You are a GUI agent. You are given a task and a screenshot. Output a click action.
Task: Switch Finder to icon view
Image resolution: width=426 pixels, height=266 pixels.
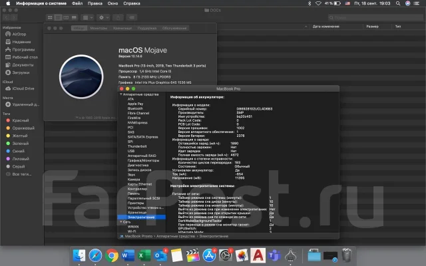50,17
